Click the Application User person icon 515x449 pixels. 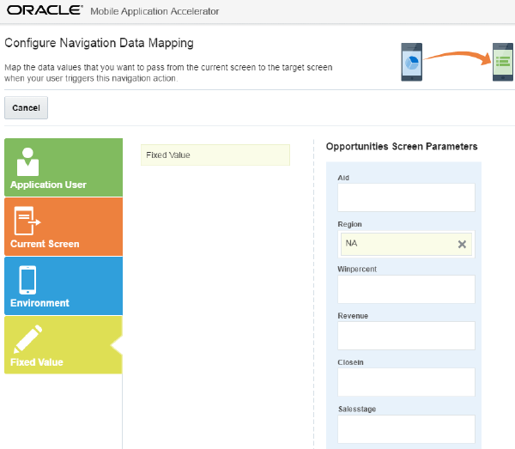tap(28, 160)
